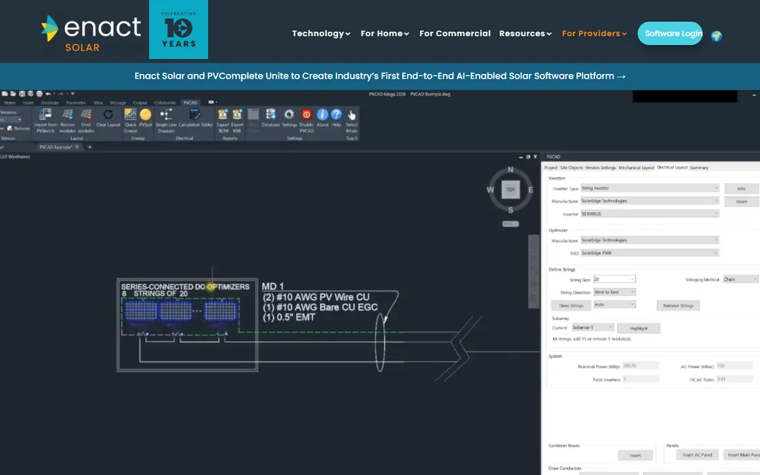Select the PVCAD ribbon tab
Screen dimensions: 760x475
pyautogui.click(x=191, y=103)
